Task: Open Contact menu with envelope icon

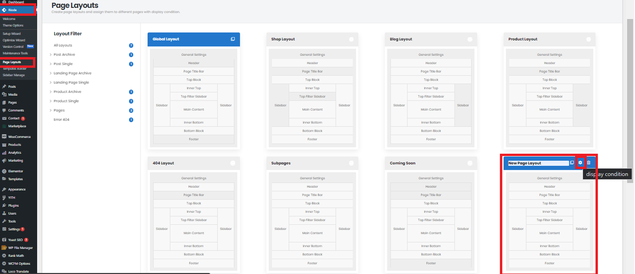Action: click(14, 118)
